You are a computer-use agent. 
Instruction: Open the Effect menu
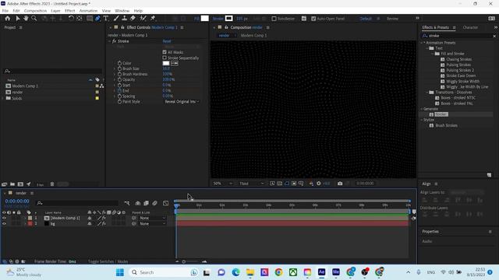pyautogui.click(x=69, y=11)
